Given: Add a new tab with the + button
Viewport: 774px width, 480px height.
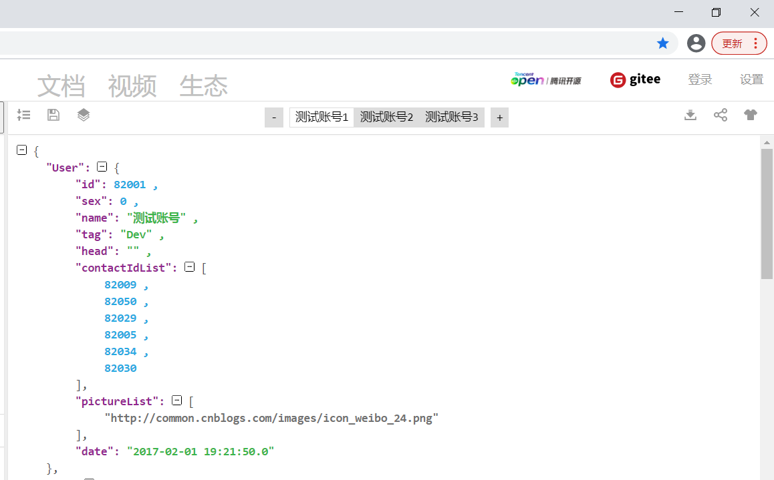Looking at the screenshot, I should (x=499, y=117).
